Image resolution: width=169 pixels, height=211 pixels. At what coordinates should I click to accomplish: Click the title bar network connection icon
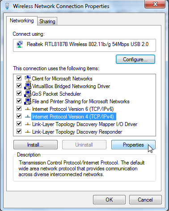[7, 6]
